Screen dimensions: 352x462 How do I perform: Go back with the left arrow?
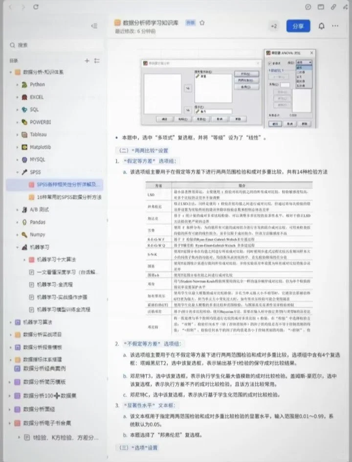(x=11, y=7)
